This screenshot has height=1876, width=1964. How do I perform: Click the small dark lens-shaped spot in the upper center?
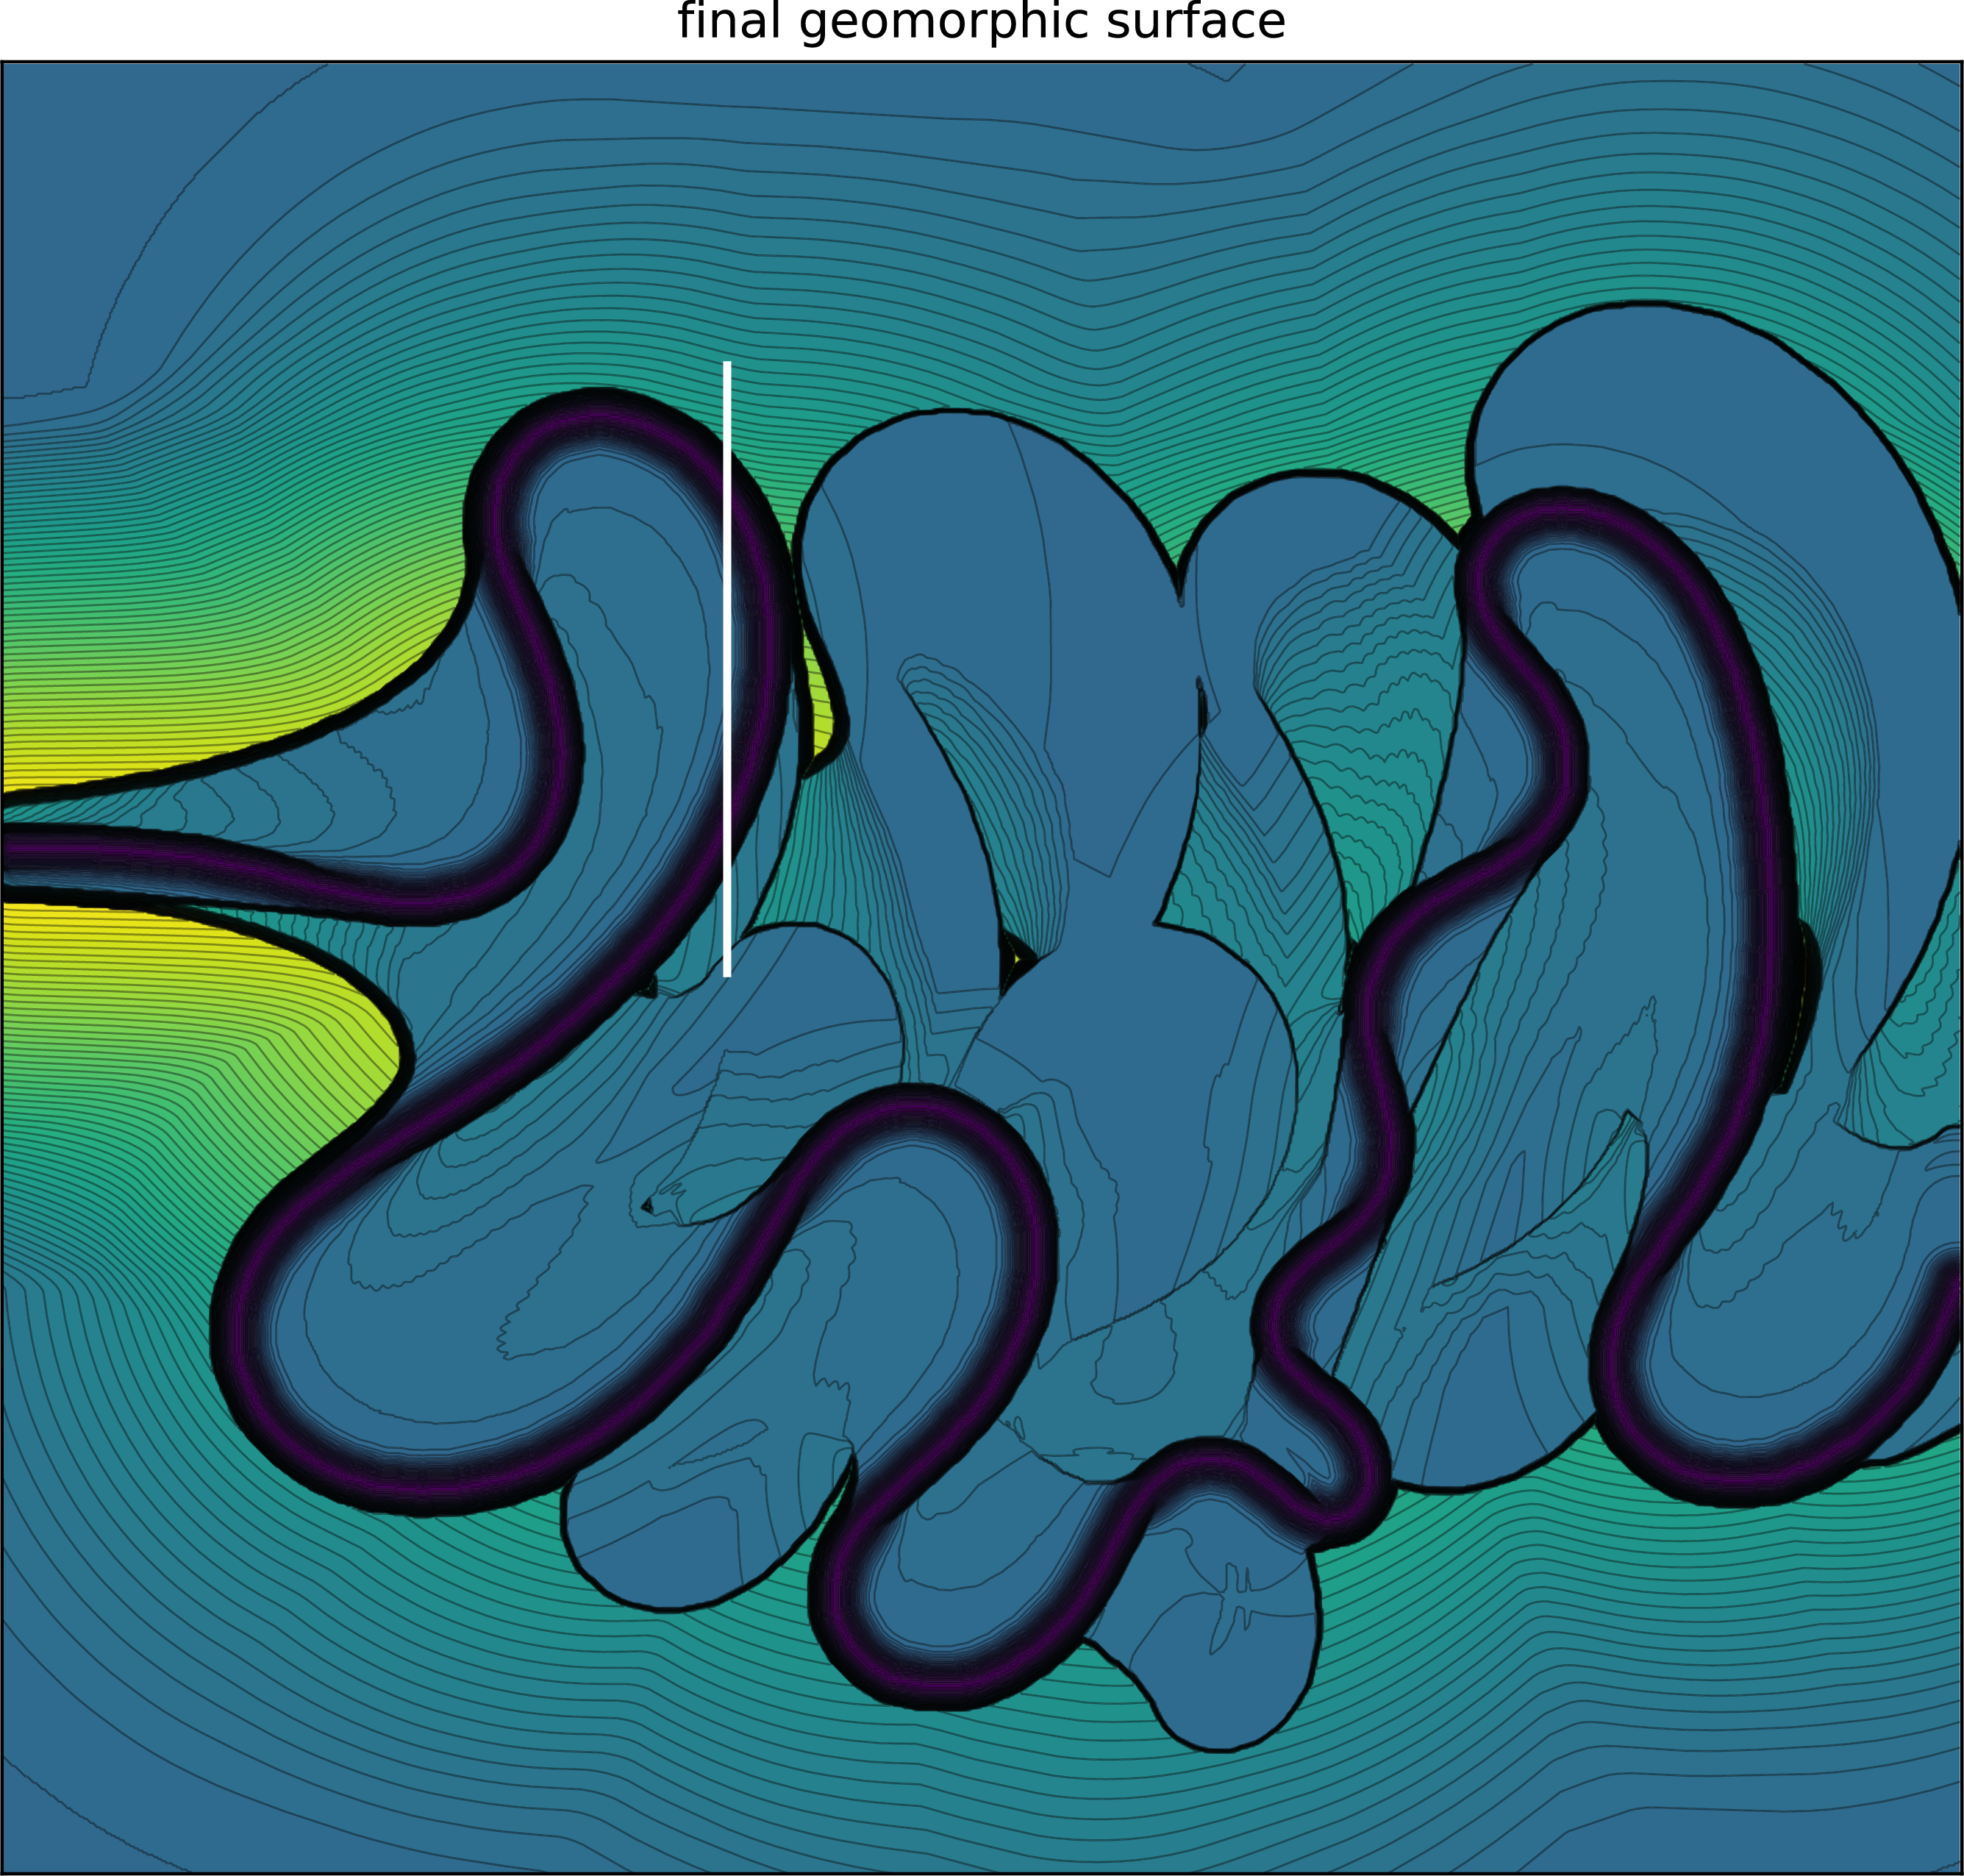[1202, 708]
